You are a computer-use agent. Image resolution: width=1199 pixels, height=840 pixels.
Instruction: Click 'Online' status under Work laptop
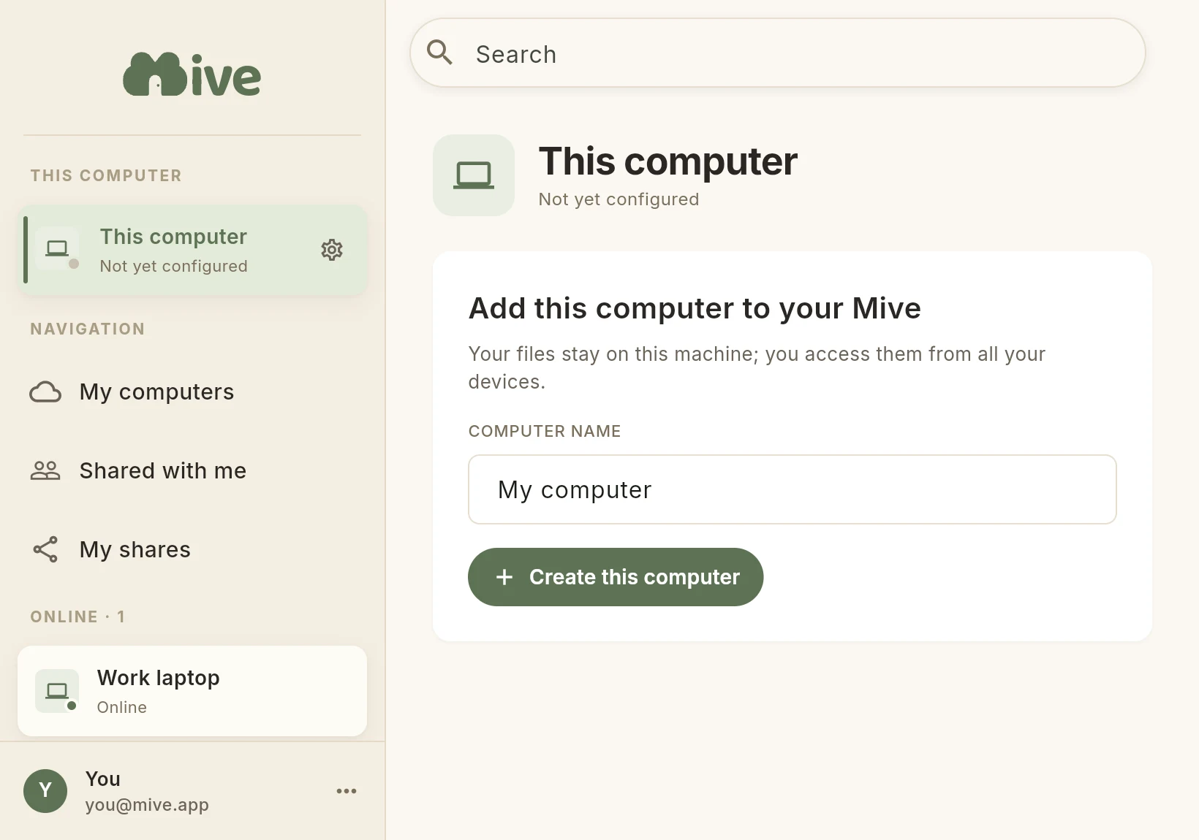click(x=122, y=707)
